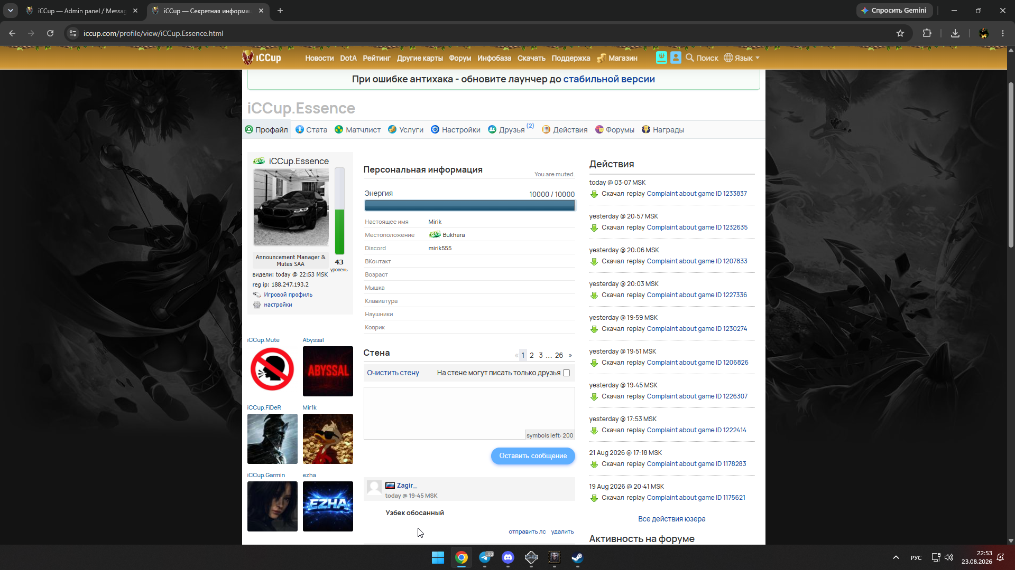The image size is (1015, 570).
Task: Switch to the Матчлист tab
Action: (x=358, y=130)
